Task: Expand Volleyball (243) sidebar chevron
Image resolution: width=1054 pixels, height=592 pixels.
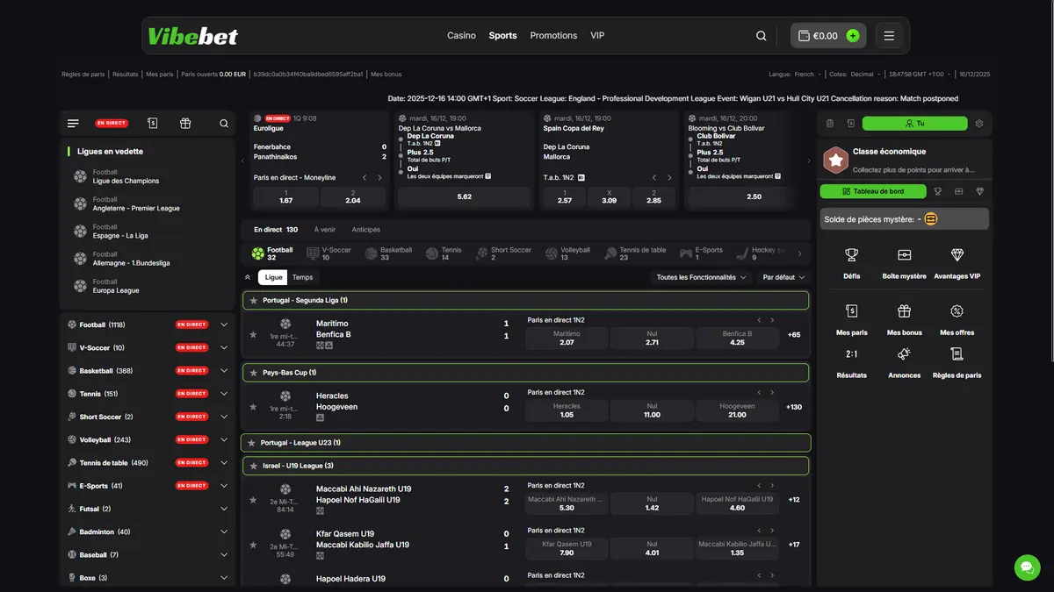Action: point(223,439)
